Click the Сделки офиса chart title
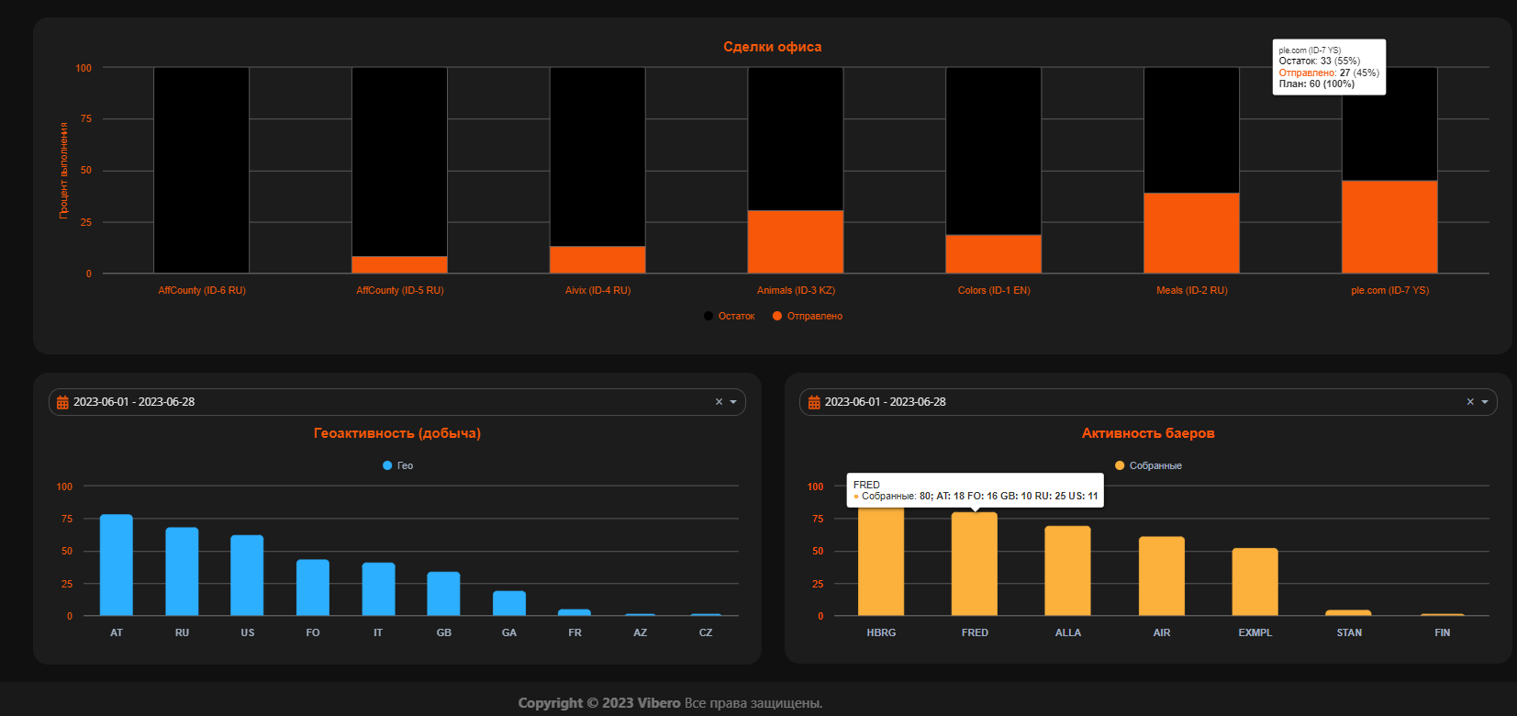The width and height of the screenshot is (1517, 716). (x=773, y=47)
